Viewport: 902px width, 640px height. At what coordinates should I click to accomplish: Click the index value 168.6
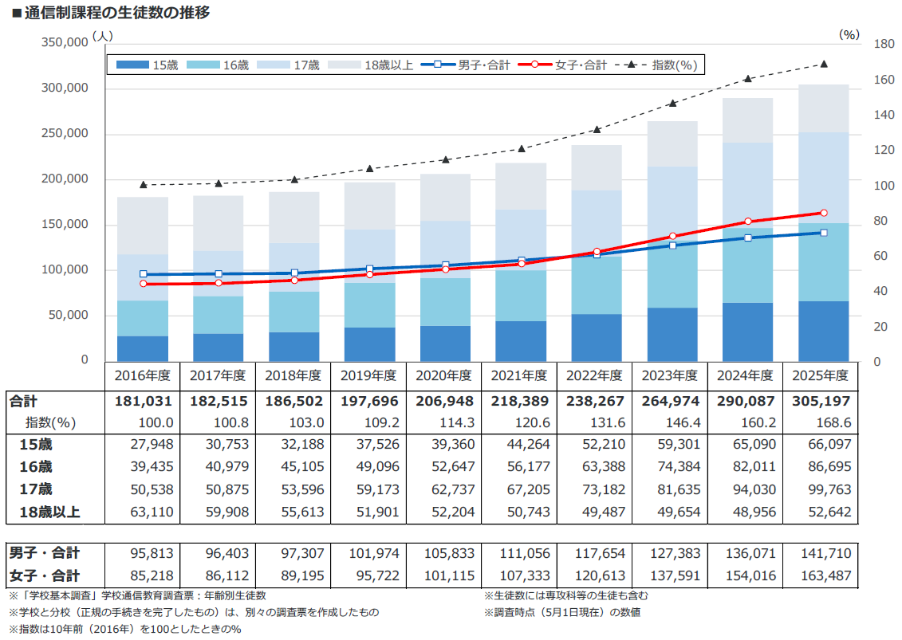833,422
